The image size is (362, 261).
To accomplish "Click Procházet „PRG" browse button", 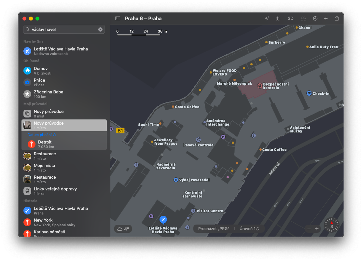I will coord(214,229).
